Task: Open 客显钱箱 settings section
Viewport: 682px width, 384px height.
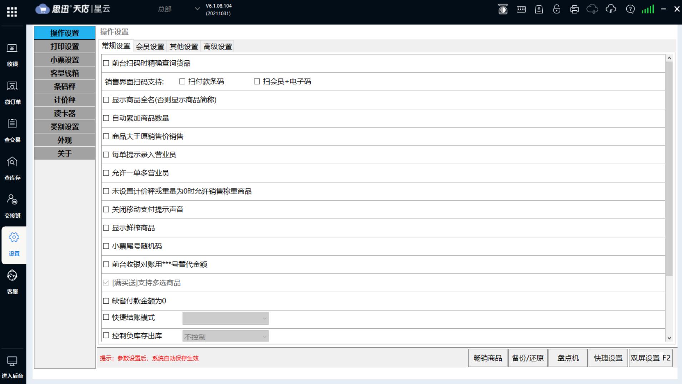Action: (65, 73)
